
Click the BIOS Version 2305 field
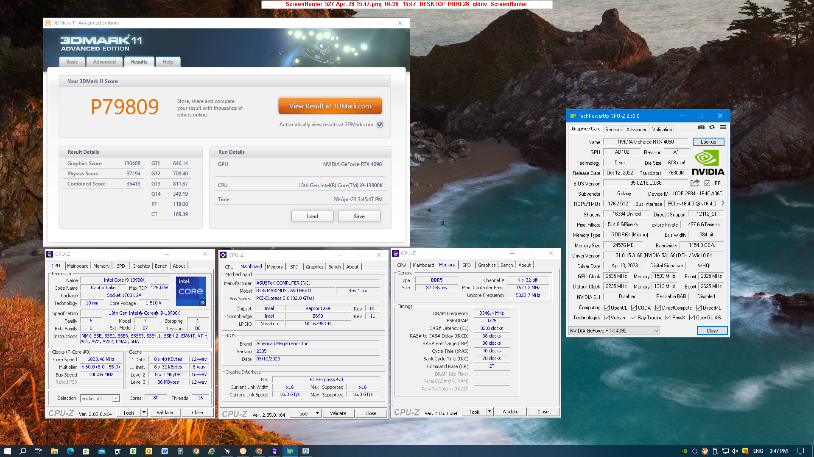coord(317,351)
